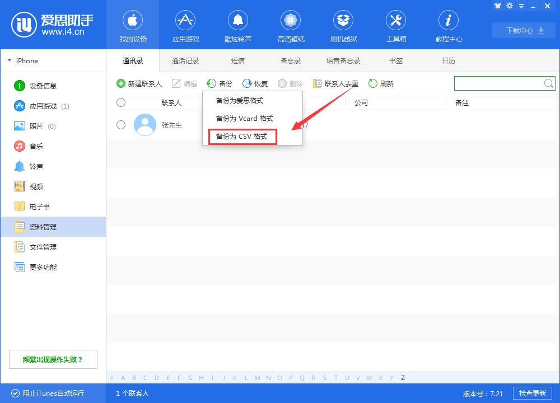
Task: Select all contacts via the header circle
Action: tap(121, 102)
